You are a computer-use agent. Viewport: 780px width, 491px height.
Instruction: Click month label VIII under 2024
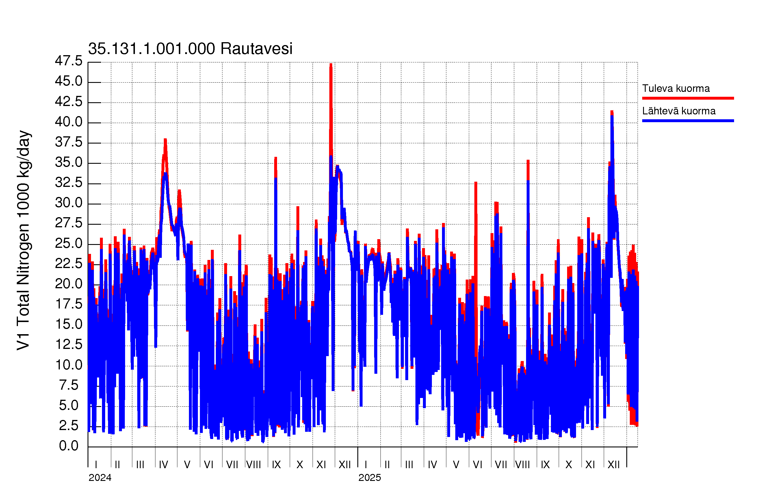253,465
